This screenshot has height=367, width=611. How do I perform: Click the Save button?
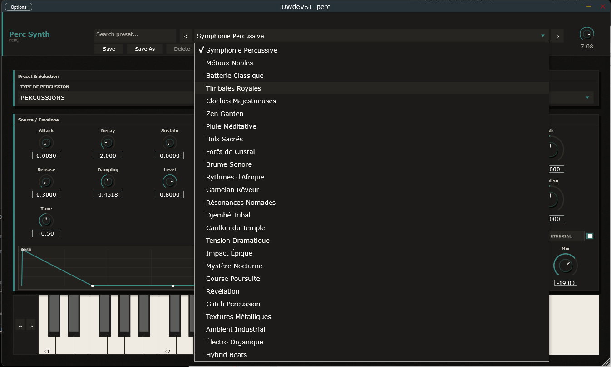109,49
